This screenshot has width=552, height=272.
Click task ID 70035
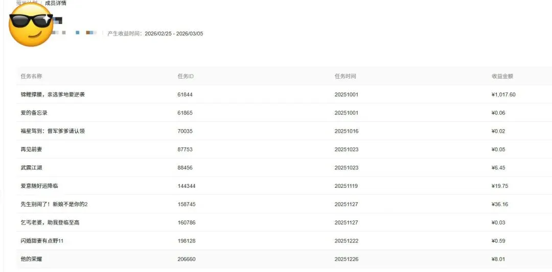[x=185, y=131]
